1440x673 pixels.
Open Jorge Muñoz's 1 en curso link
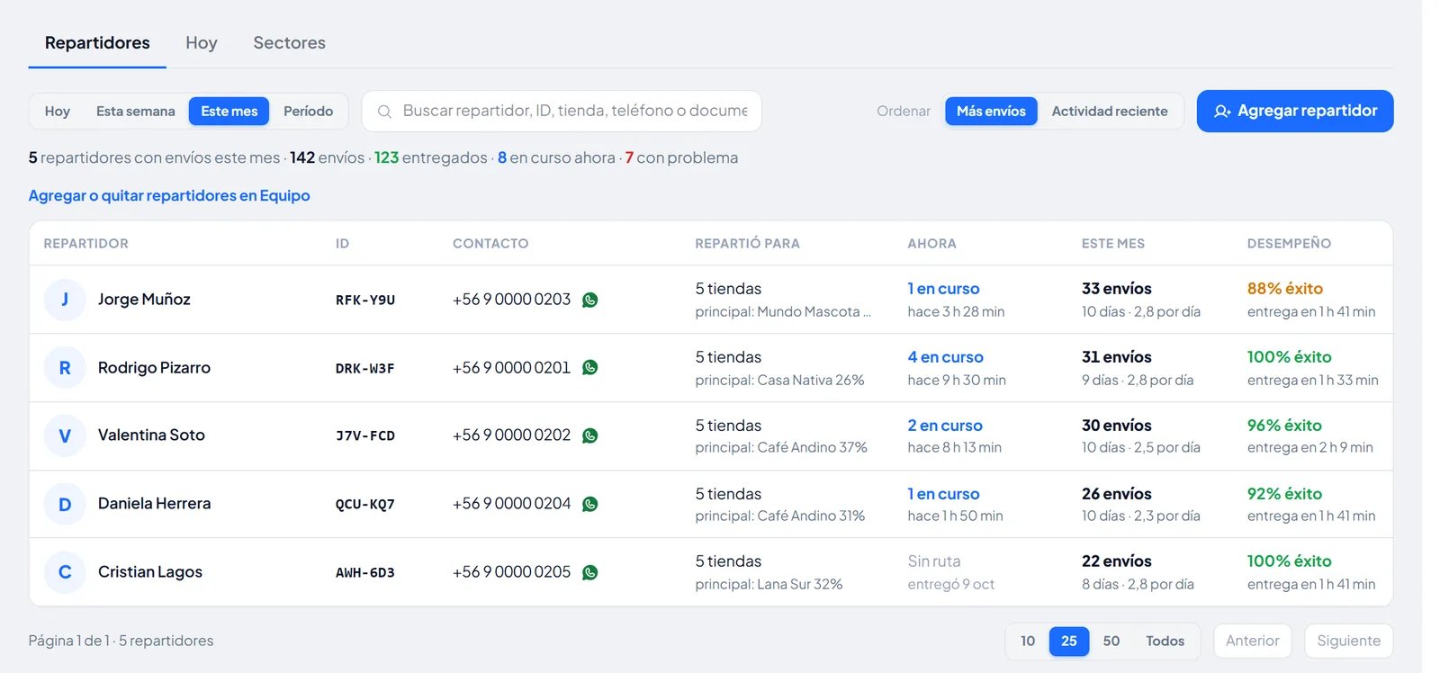(943, 289)
